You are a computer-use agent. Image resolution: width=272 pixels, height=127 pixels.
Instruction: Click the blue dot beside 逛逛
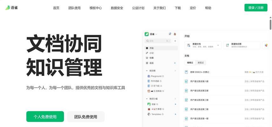175,63
